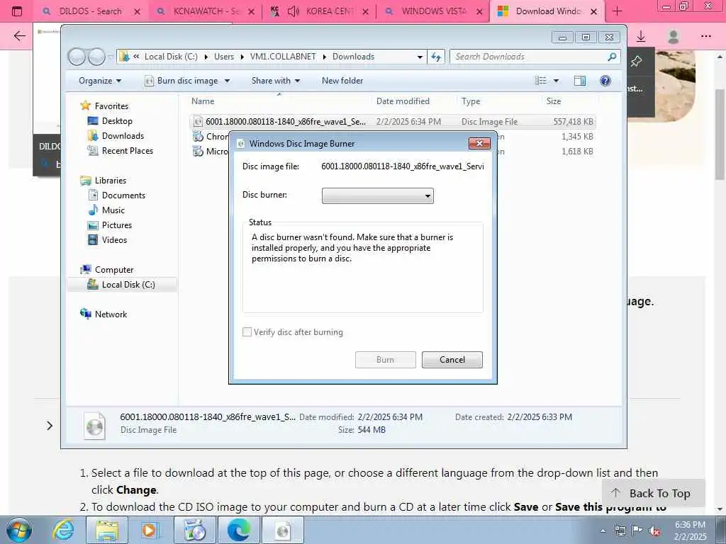Launch Internet Explorer from taskbar

pyautogui.click(x=62, y=530)
